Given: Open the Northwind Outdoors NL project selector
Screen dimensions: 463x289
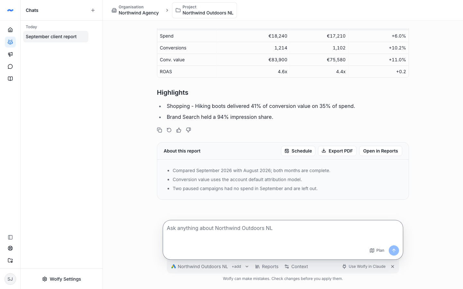Looking at the screenshot, I should pos(204,10).
